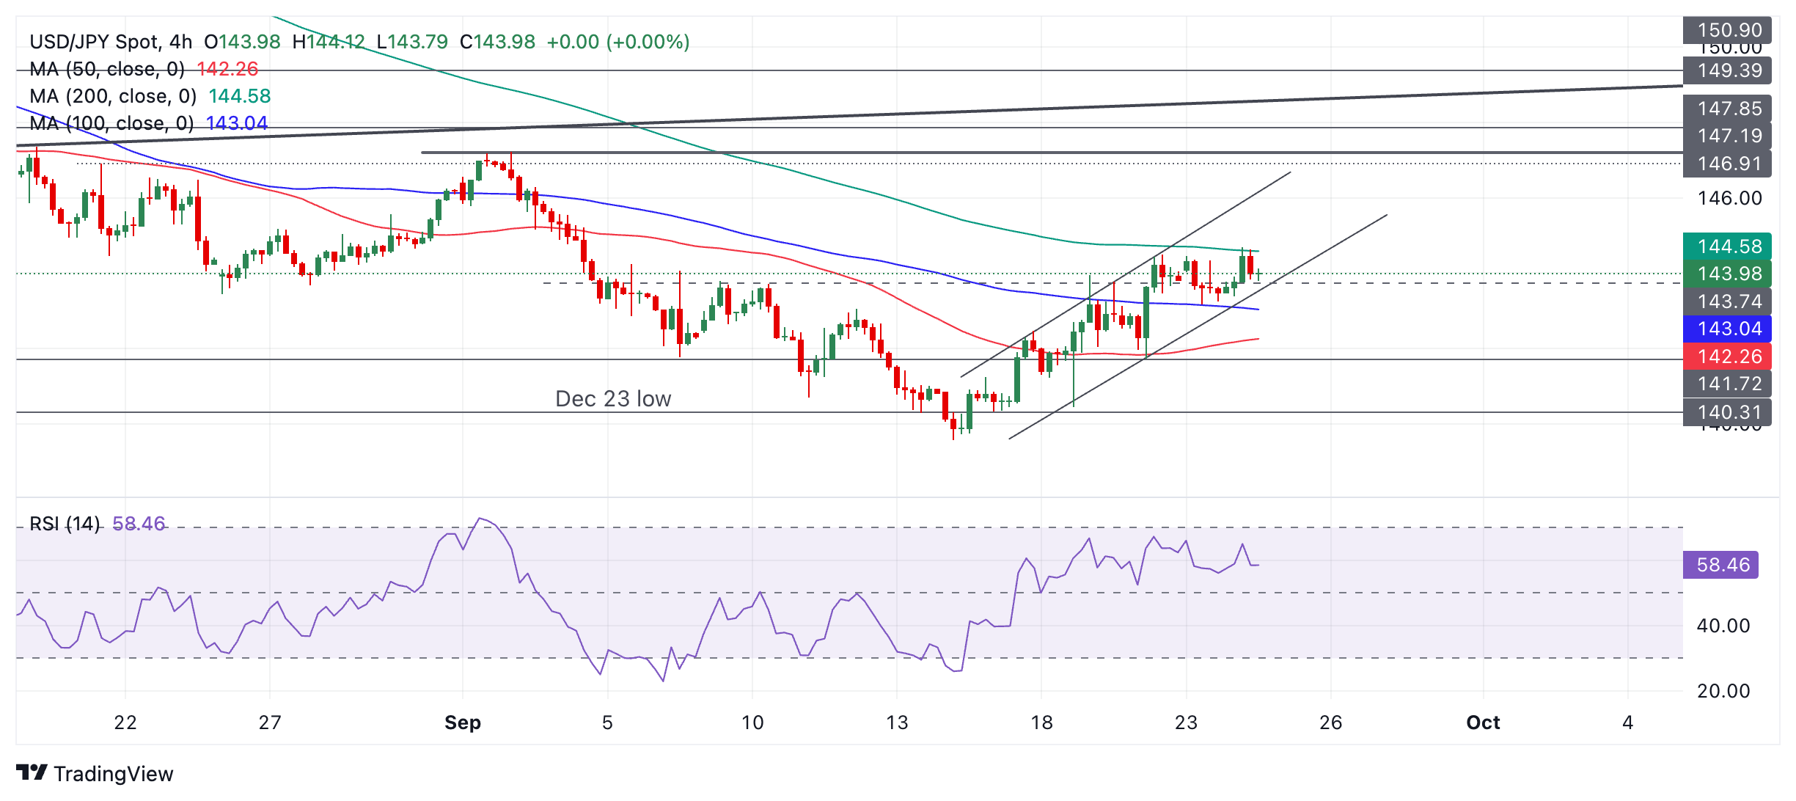Click the 140.31 support level label
Viewport: 1796px width, 801px height.
(x=1727, y=412)
